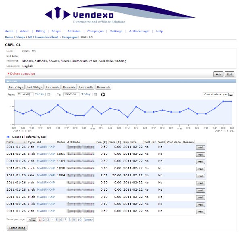Image resolution: width=242 pixels, height=233 pixels.
Task: Click the Export listing button
Action: tap(17, 228)
